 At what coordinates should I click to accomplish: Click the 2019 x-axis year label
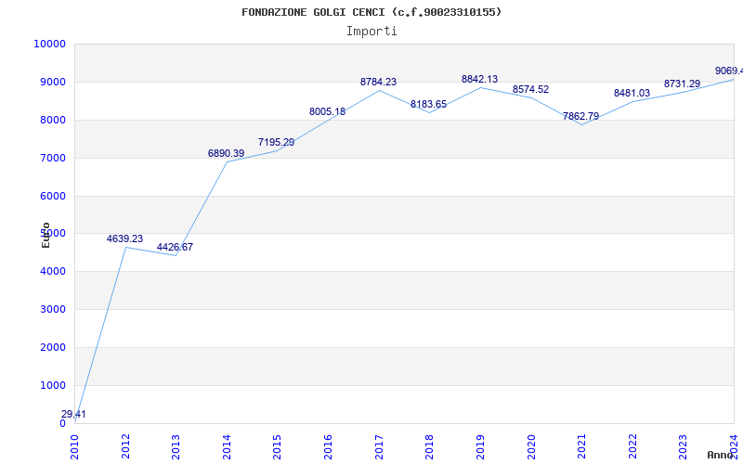point(480,447)
